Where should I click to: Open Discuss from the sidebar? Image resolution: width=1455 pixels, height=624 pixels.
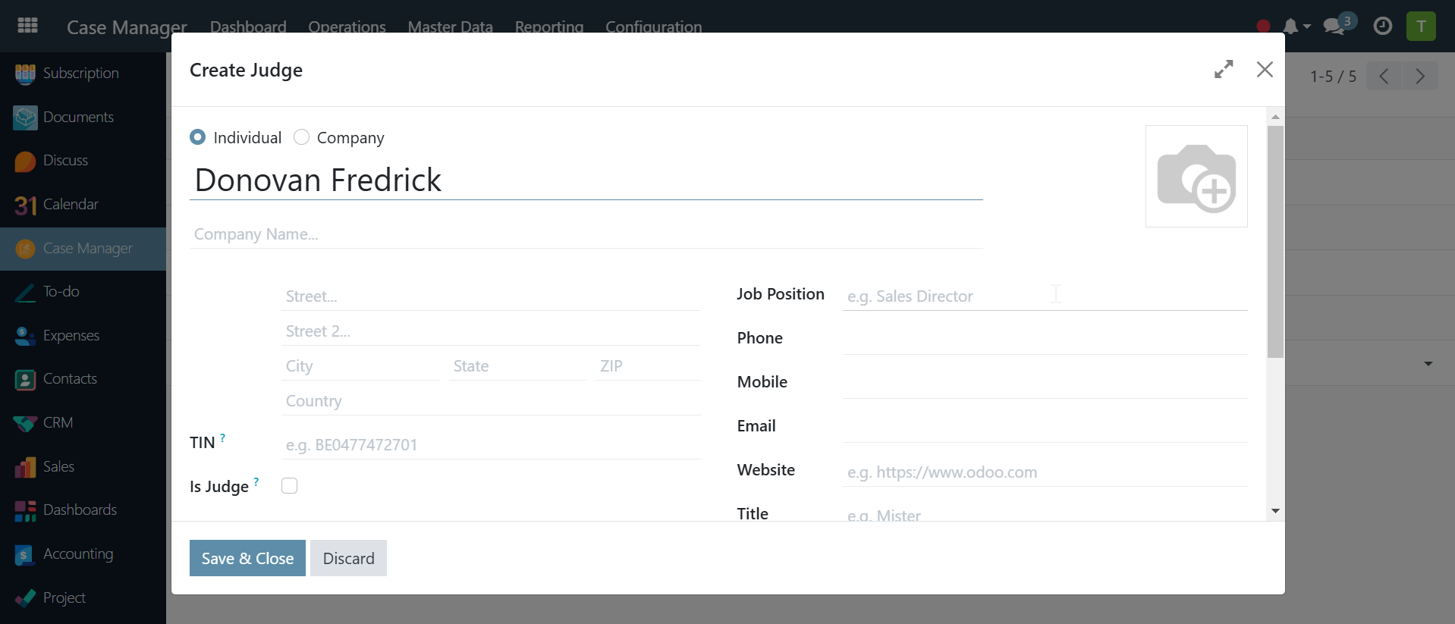point(83,161)
